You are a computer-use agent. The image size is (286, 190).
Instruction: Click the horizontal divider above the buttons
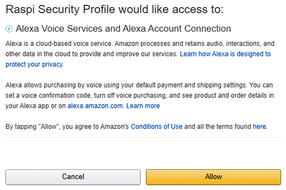143,137
